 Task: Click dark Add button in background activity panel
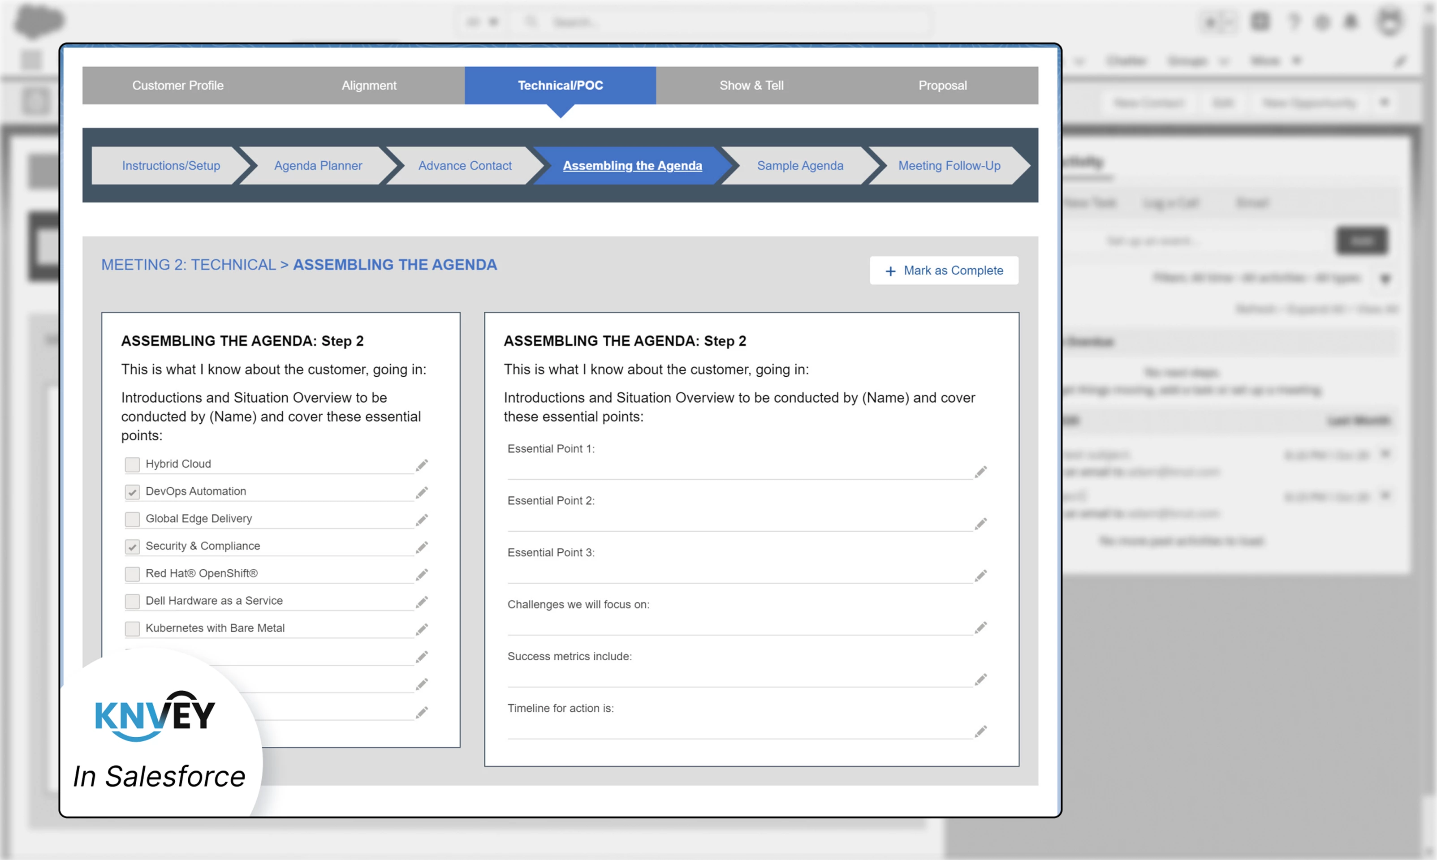[x=1362, y=241]
